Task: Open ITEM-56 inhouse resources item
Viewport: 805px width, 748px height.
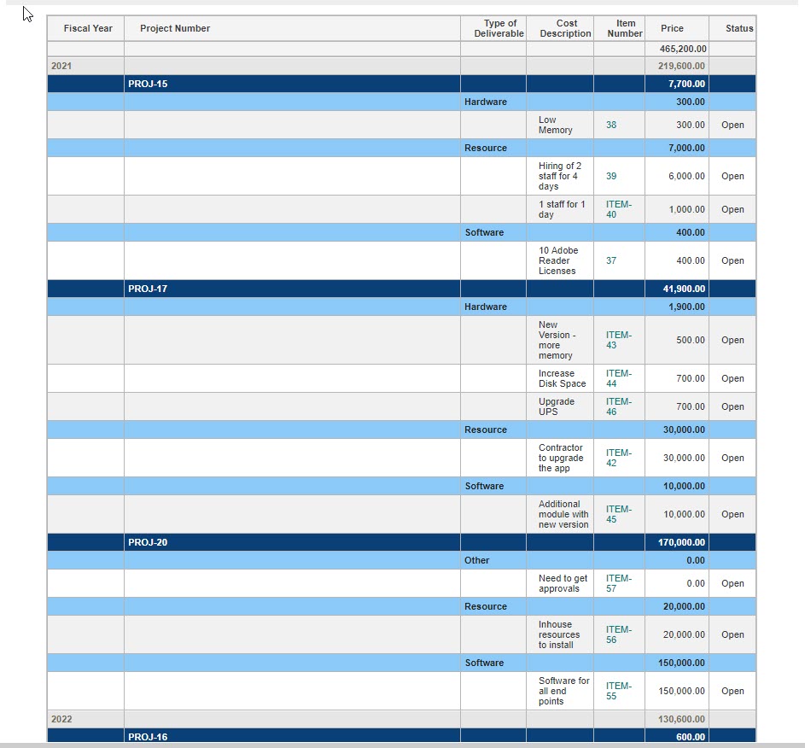Action: pyautogui.click(x=619, y=634)
